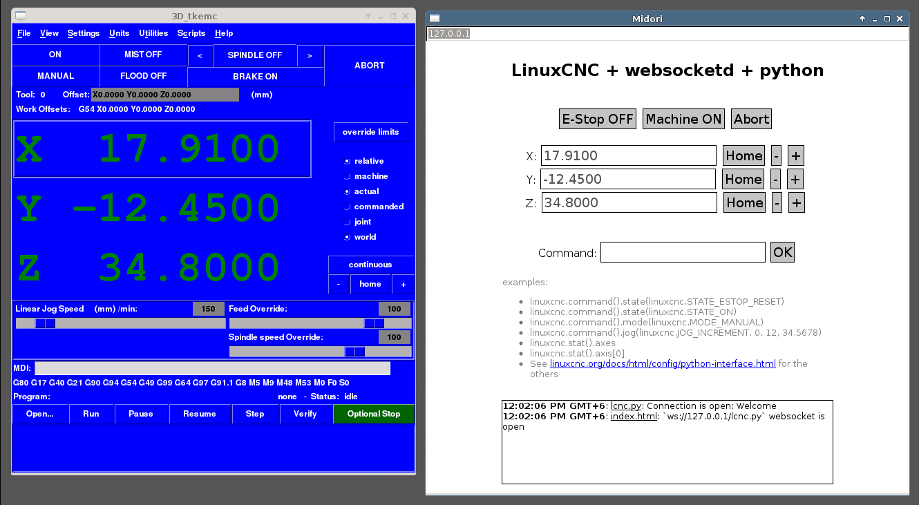Click the Spindle speed Override slider
Screen dimensions: 919x505
point(320,352)
